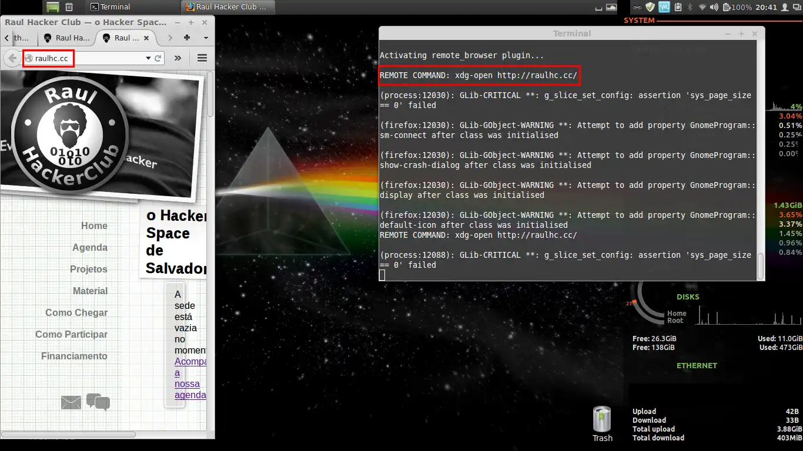The image size is (803, 451).
Task: Select the active 'Raul ...' tab
Action: [x=125, y=38]
